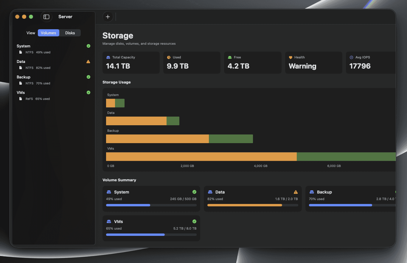This screenshot has height=263, width=407.
Task: Click file icon beside NTFS 82% used
Action: pos(21,68)
